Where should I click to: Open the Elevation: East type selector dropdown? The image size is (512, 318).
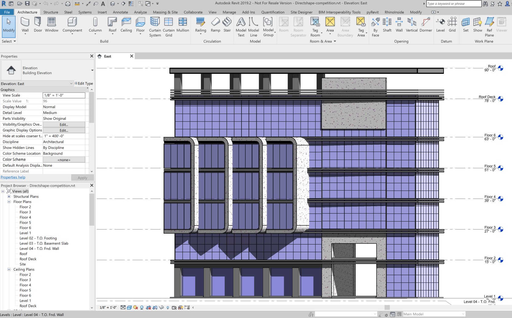coord(71,83)
